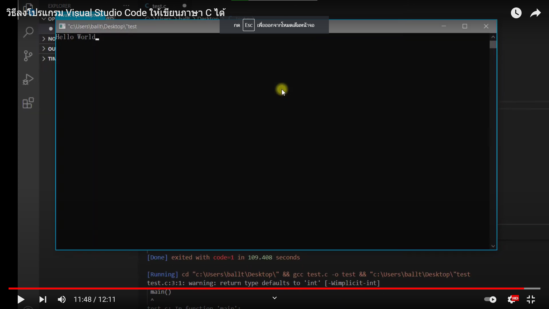This screenshot has height=309, width=549.
Task: Minimize the console window
Action: 444,26
